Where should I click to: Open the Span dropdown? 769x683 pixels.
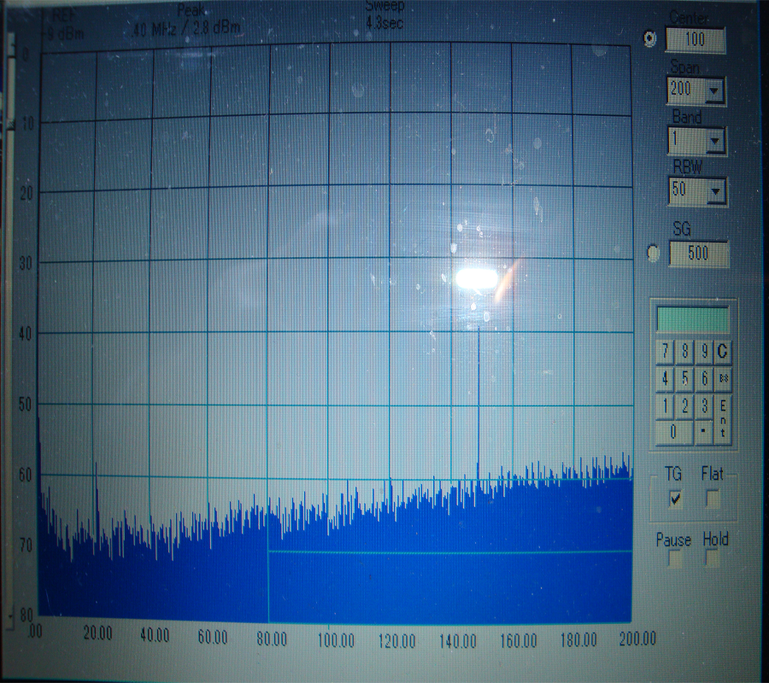(x=714, y=90)
